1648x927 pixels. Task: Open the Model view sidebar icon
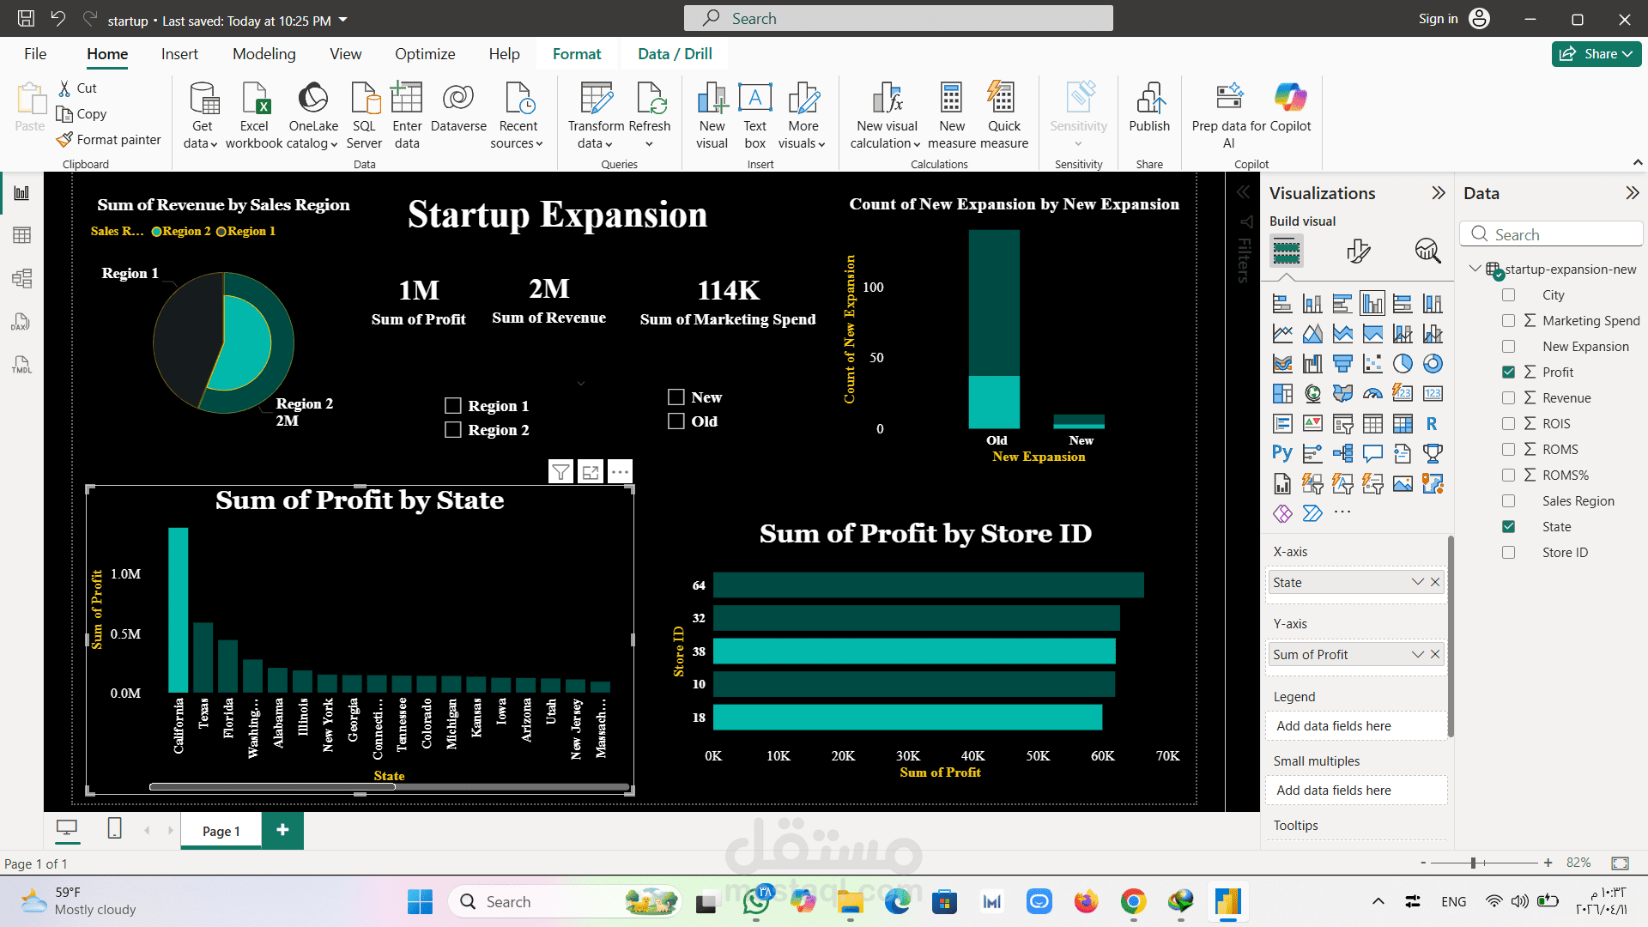tap(21, 278)
